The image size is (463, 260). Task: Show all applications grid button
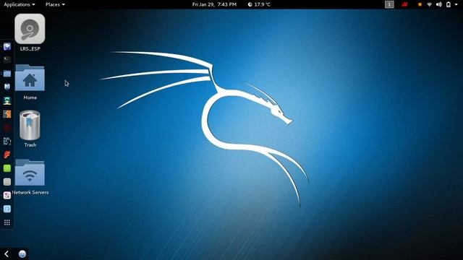click(x=7, y=222)
